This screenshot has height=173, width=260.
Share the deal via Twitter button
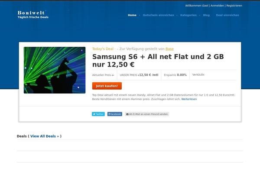click(98, 114)
